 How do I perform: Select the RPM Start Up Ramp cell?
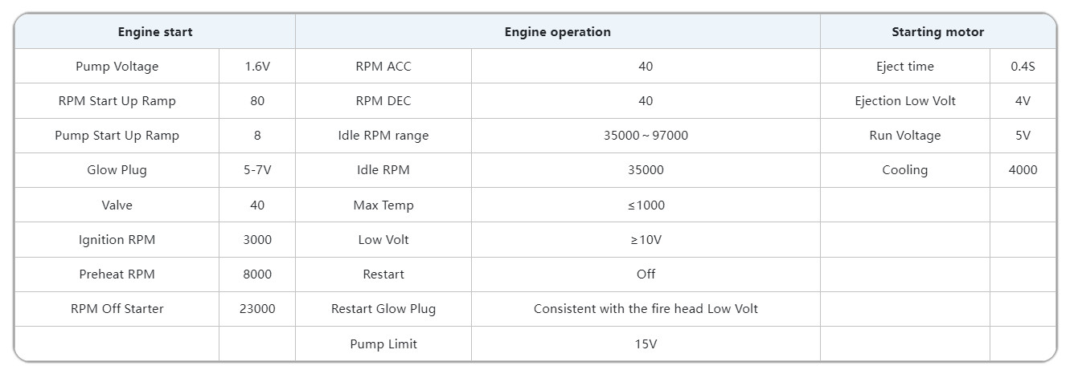[117, 101]
